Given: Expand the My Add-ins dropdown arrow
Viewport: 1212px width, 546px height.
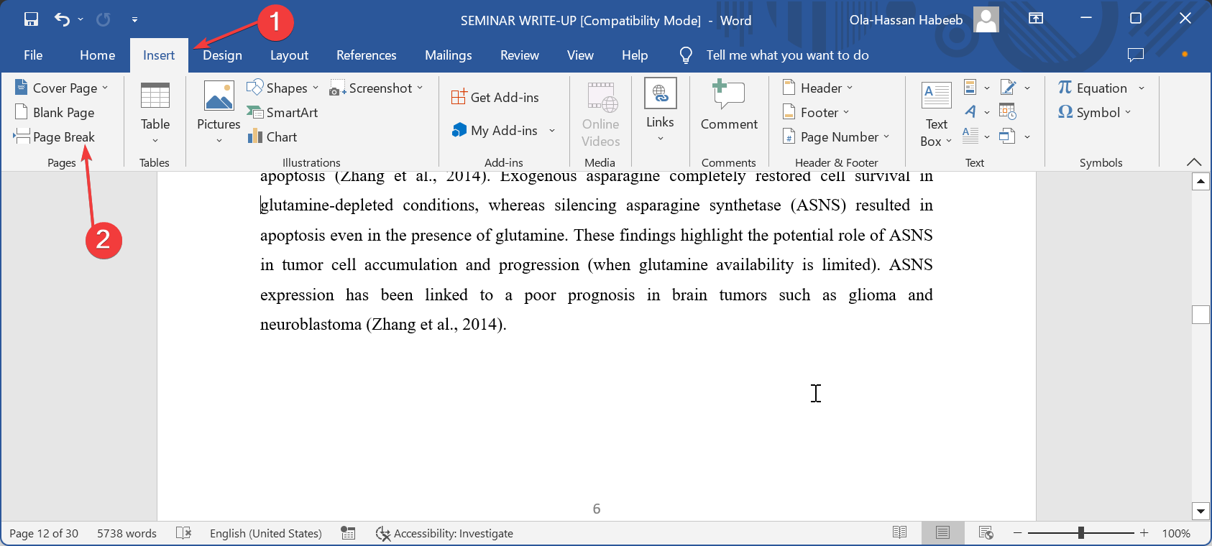Looking at the screenshot, I should coord(552,131).
